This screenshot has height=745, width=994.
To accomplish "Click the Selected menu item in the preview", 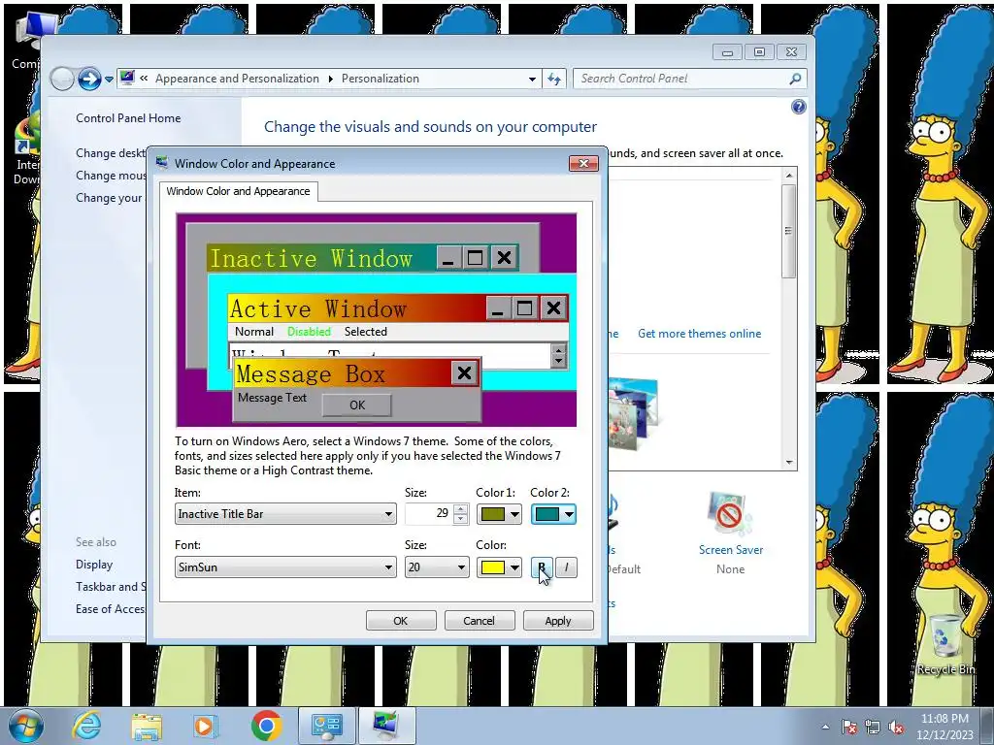I will coord(366,332).
